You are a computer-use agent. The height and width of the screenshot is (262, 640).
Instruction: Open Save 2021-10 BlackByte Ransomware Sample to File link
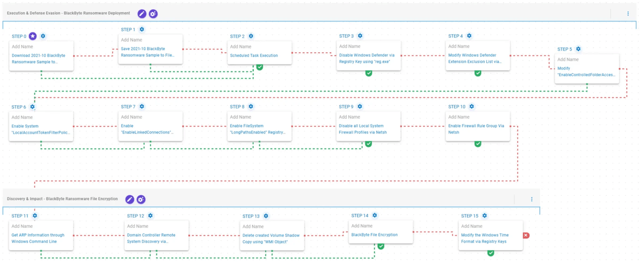[x=148, y=52]
